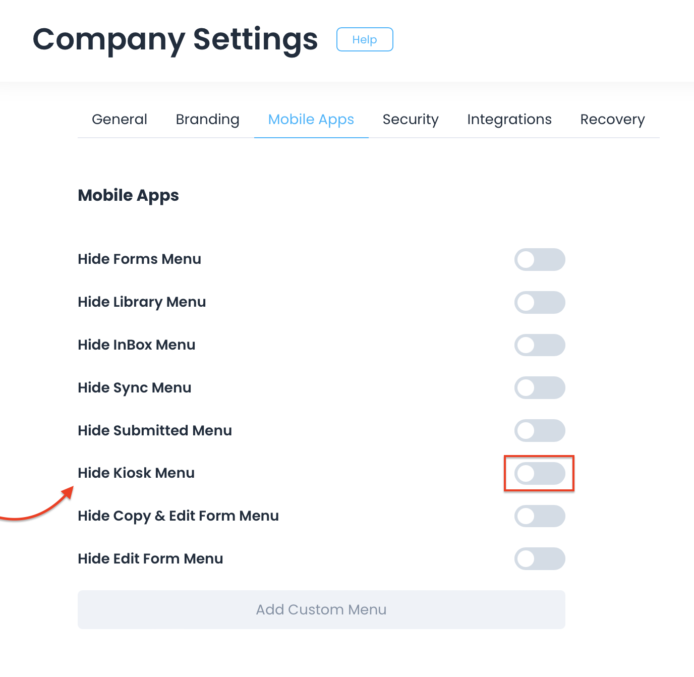Image resolution: width=694 pixels, height=677 pixels.
Task: Turn on the Hide Edit Form Menu toggle
Action: [x=539, y=559]
